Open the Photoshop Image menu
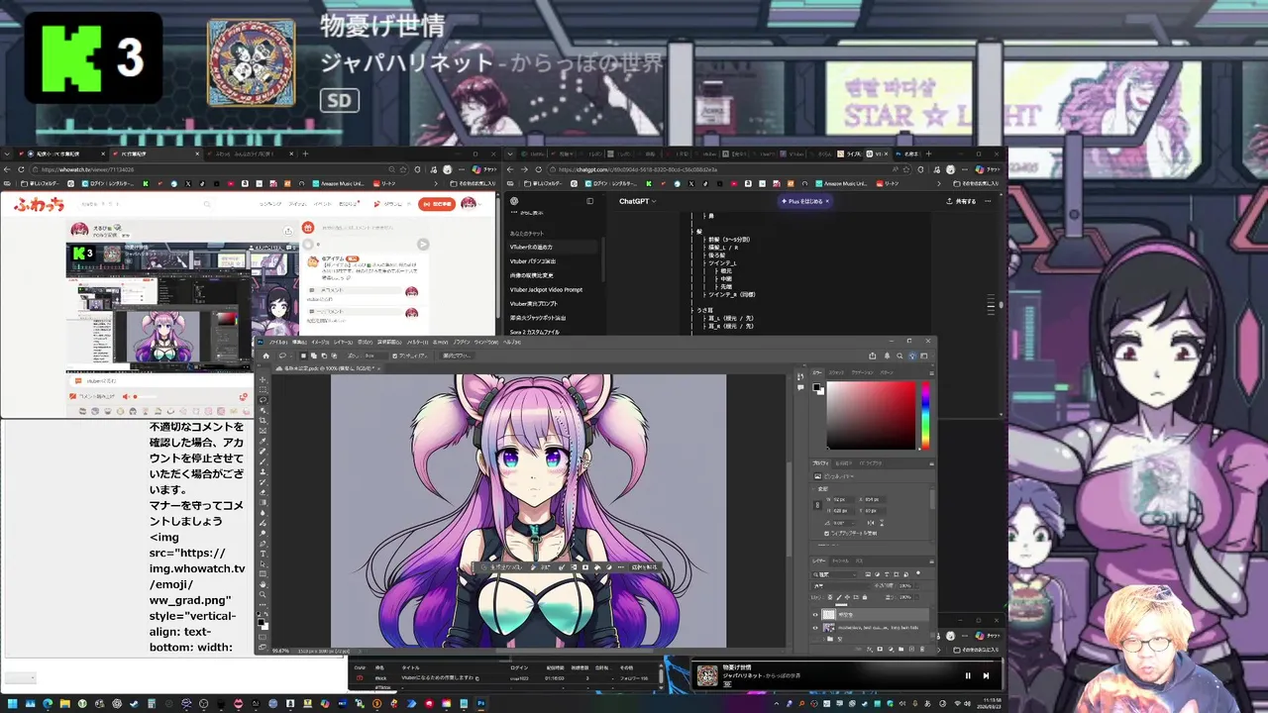 click(x=320, y=342)
